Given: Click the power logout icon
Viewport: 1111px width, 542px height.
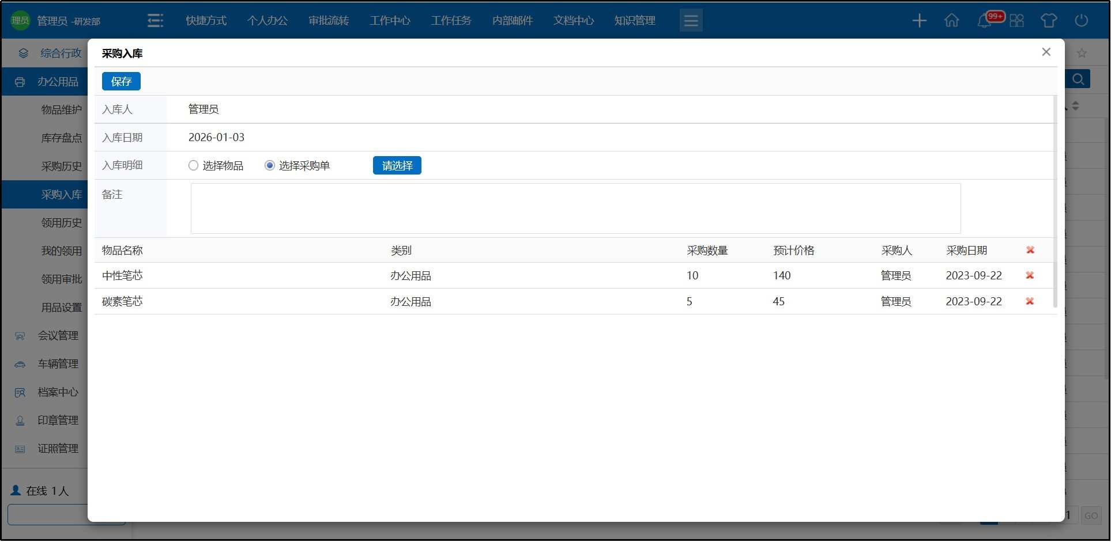Looking at the screenshot, I should pyautogui.click(x=1081, y=21).
